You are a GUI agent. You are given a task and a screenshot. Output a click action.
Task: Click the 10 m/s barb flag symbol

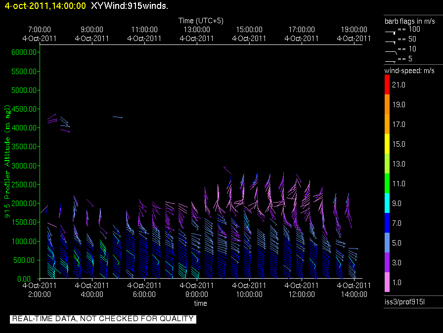[391, 51]
